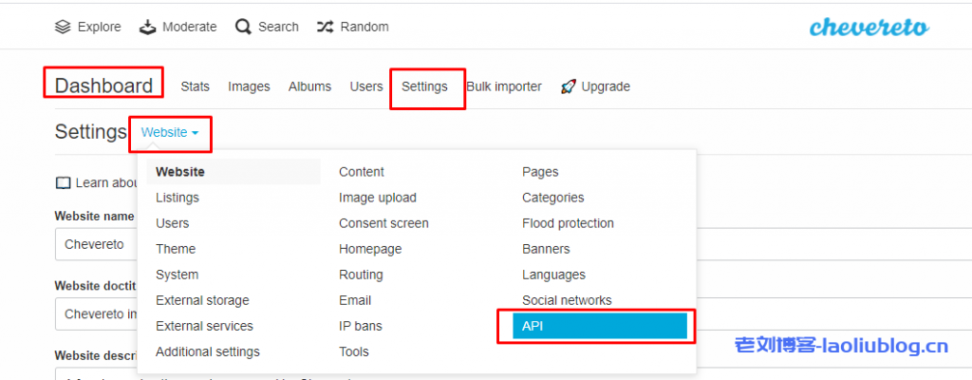Click the book icon beside Learn about
Viewport: 972px width, 380px height.
pos(63,182)
